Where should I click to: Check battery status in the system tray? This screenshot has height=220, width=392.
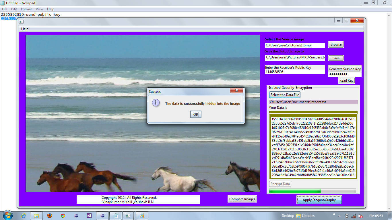click(347, 216)
